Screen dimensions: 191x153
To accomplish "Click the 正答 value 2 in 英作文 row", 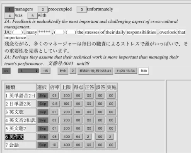I will tap(88, 137).
